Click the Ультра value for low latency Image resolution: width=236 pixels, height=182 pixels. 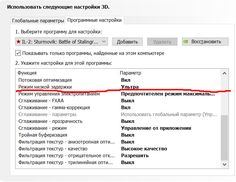(x=130, y=87)
